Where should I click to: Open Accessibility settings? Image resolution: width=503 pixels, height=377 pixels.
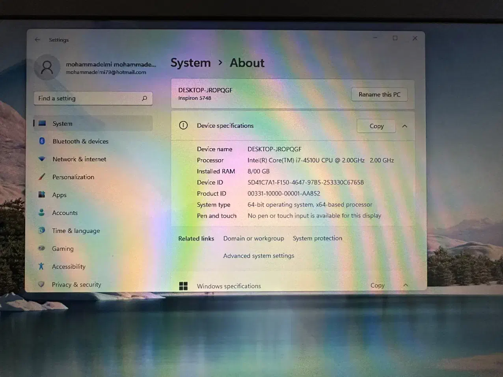[x=93, y=267]
